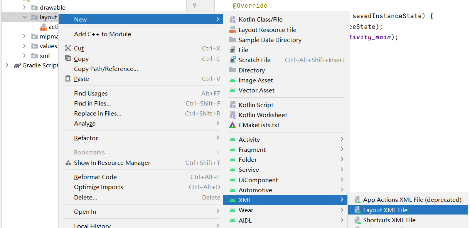Viewport: 470px width, 228px height.
Task: Click the @Override annotation in editor
Action: click(250, 5)
